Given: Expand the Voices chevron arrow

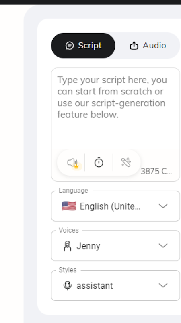Looking at the screenshot, I should [x=163, y=246].
